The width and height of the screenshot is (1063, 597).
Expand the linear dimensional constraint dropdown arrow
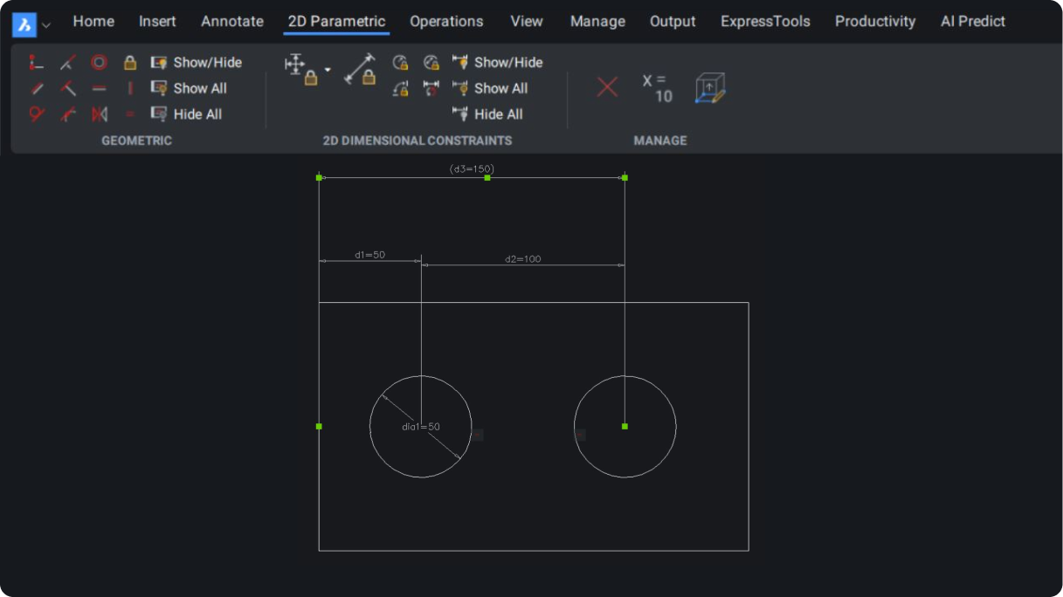point(328,69)
